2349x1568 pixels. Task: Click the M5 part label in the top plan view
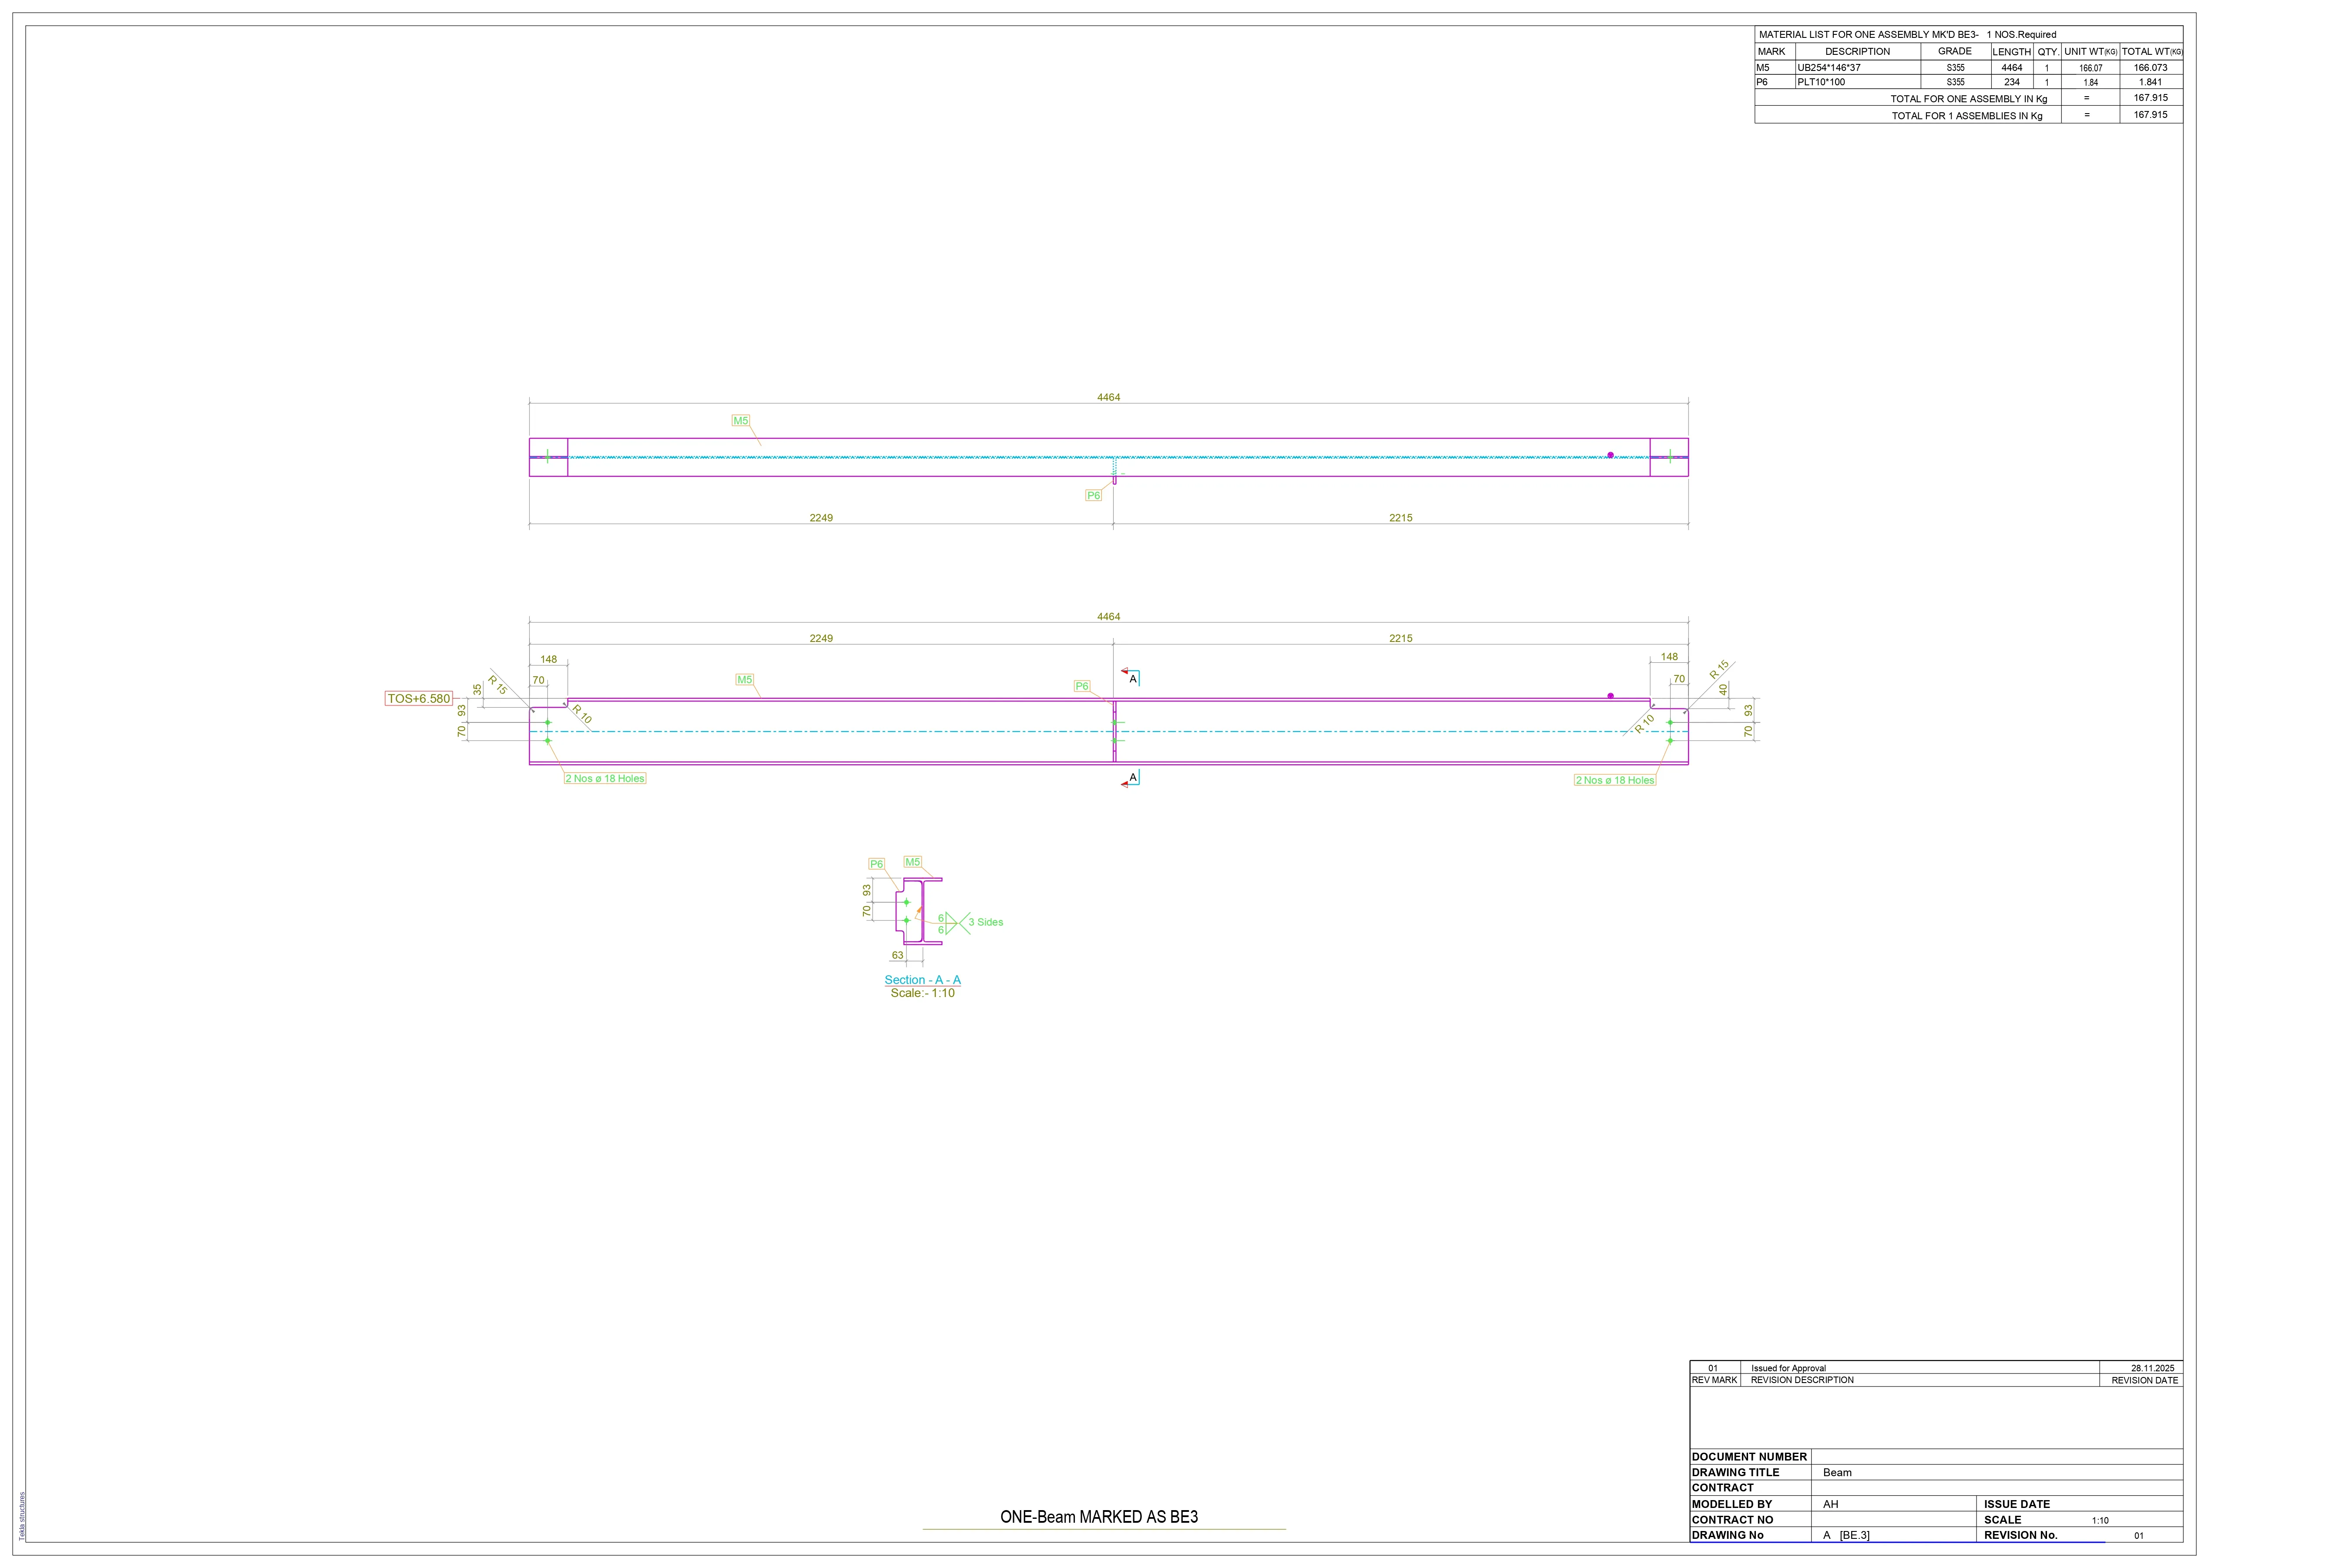click(740, 421)
